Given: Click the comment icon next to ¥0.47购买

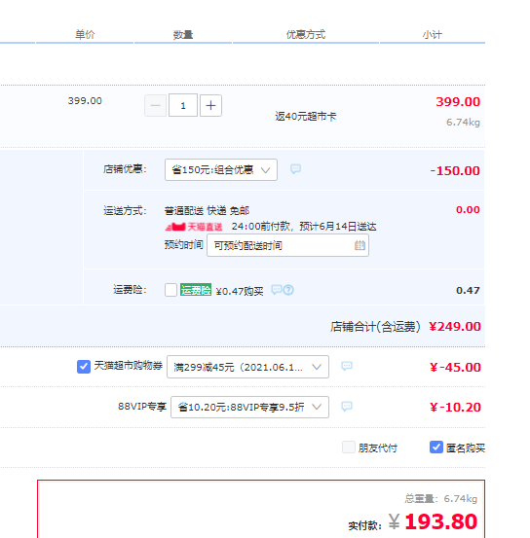Looking at the screenshot, I should click(277, 290).
